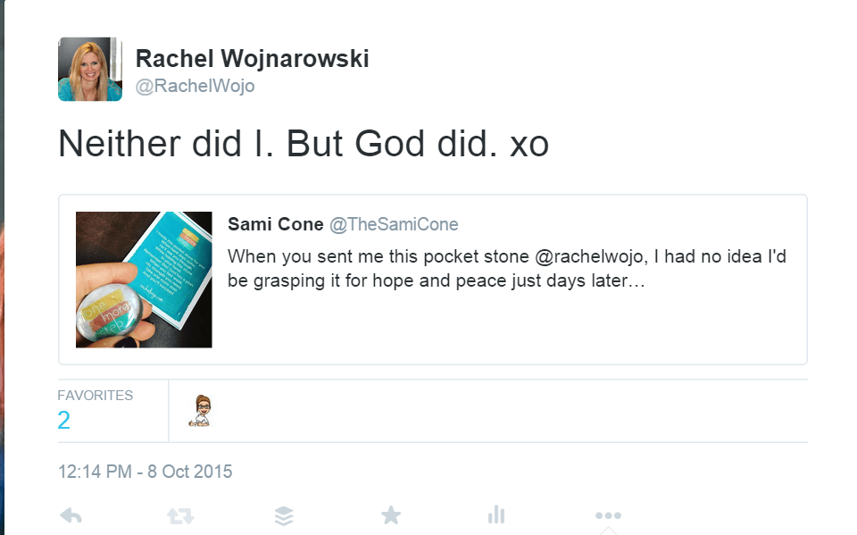Open tweet activity bar chart icon

click(x=496, y=515)
